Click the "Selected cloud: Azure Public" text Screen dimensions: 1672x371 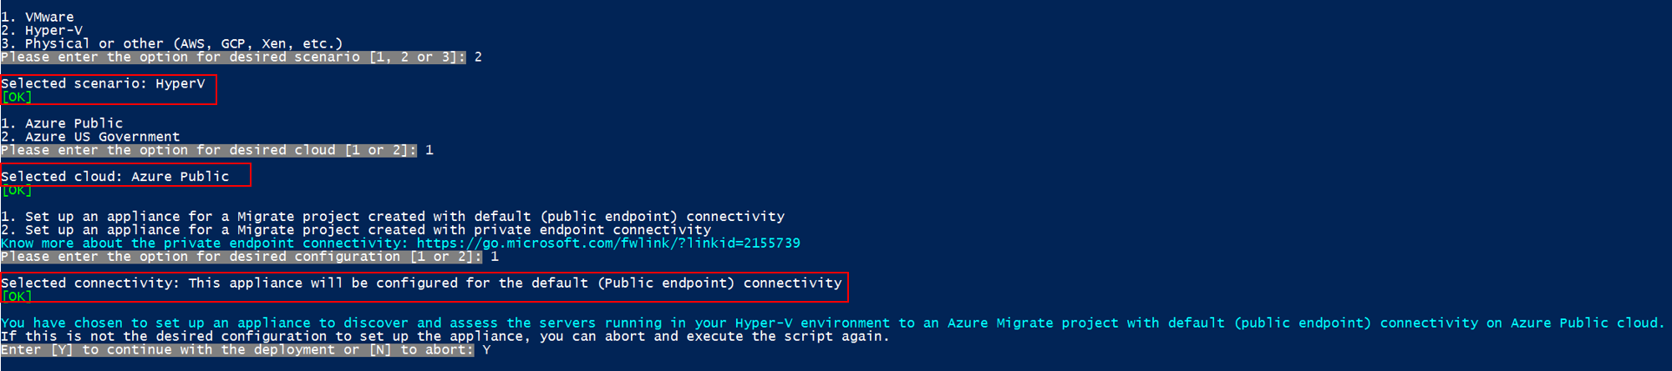115,177
